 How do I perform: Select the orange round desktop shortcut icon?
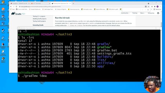(3, 10)
